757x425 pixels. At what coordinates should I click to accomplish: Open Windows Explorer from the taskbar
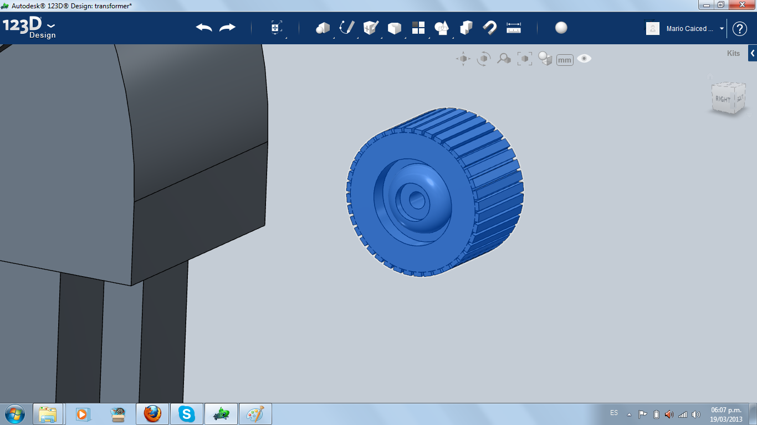[x=48, y=414]
